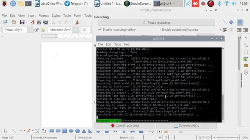Screen dimensions: 250x140
Task: Click Page 1 of 1 in status bar
Action: tap(8, 137)
